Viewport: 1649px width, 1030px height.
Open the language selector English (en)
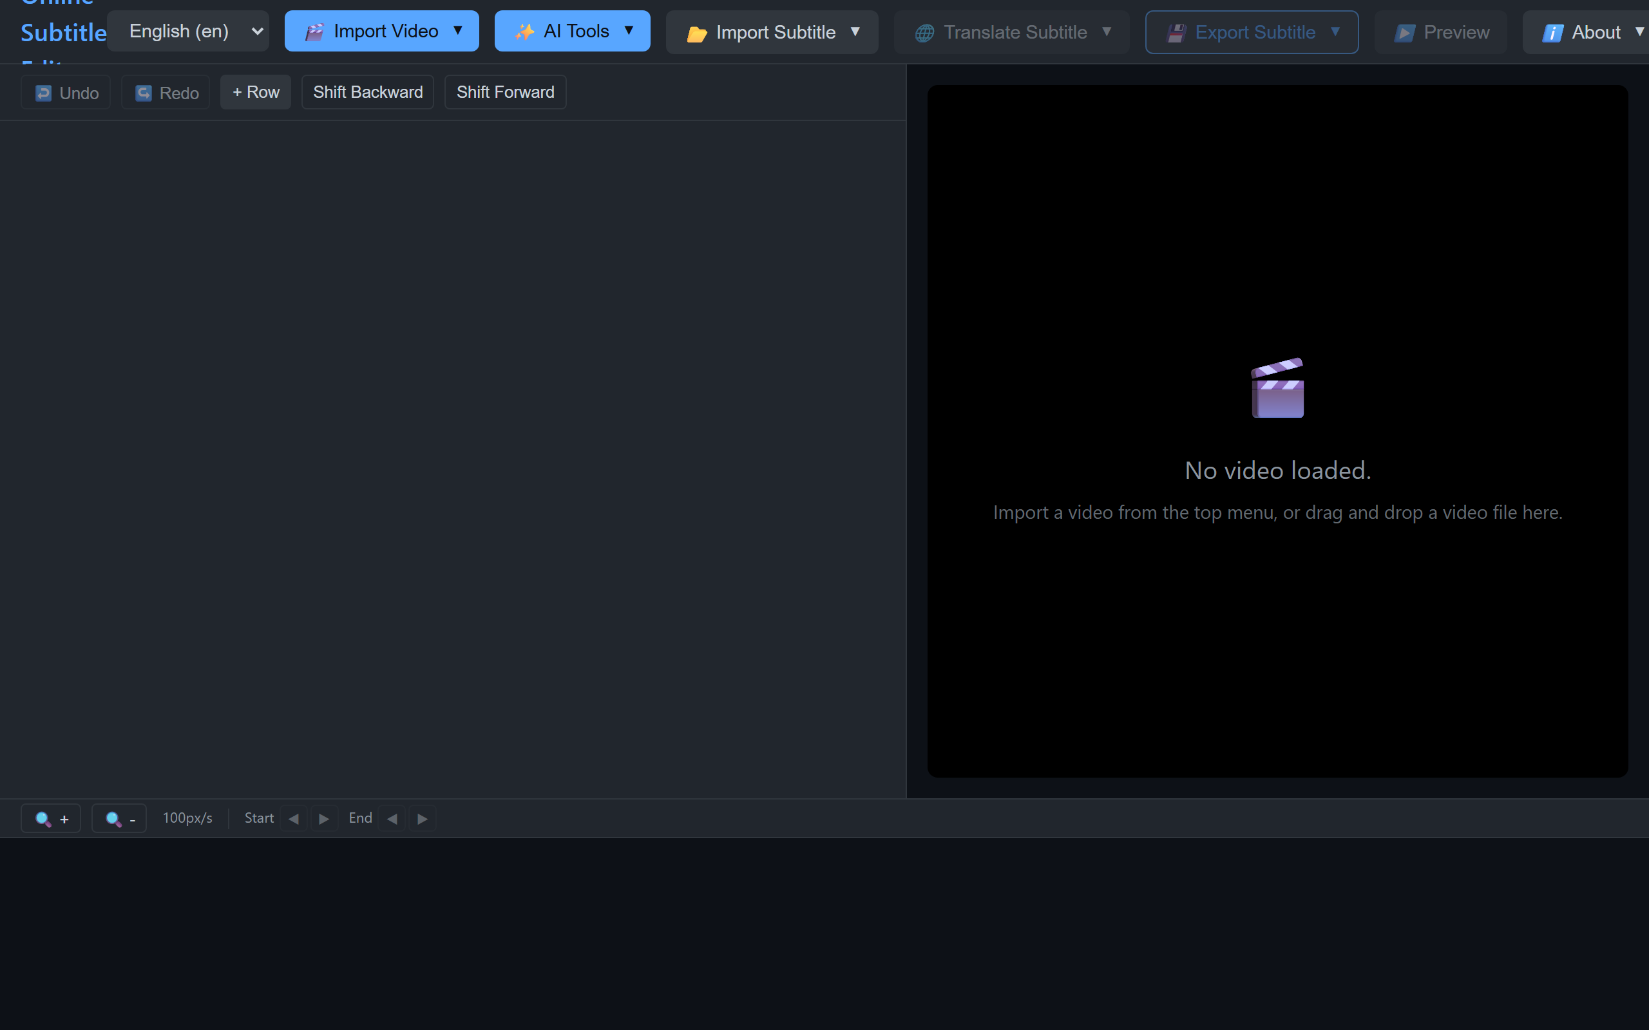point(188,32)
